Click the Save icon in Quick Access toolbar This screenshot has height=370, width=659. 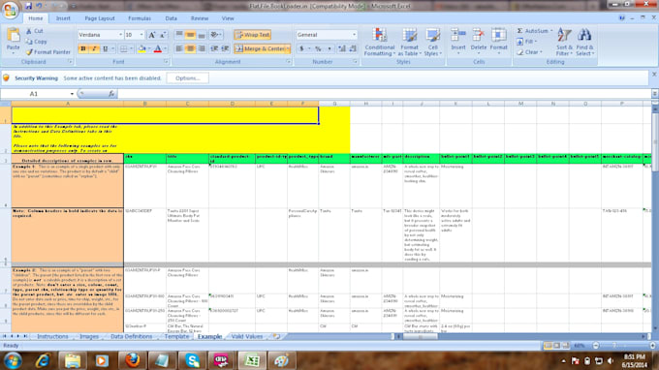(x=28, y=6)
